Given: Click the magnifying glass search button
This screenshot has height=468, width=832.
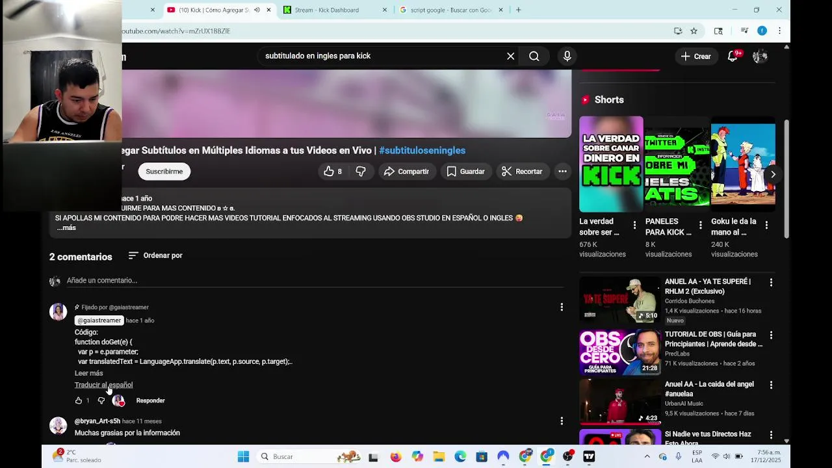Looking at the screenshot, I should [534, 57].
